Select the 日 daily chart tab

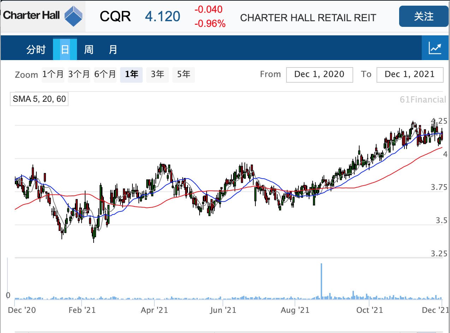click(65, 49)
